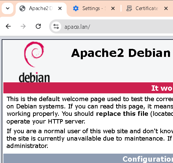Click the globe favicon on Apache2 tab
173x163 pixels.
tap(22, 8)
